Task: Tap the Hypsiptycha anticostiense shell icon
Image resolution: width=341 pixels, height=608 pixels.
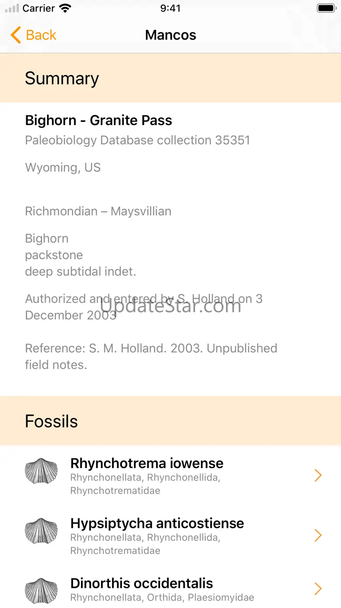Action: click(x=41, y=531)
